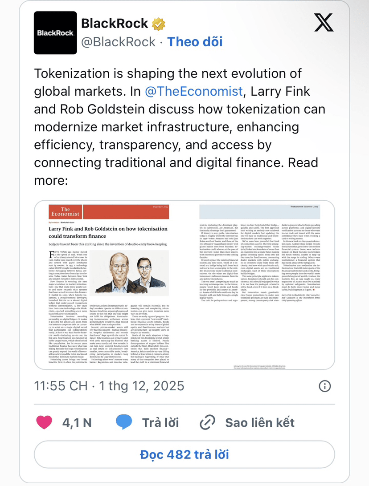Follow BlackRock via Theo dõi link
369x486 pixels.
[195, 42]
